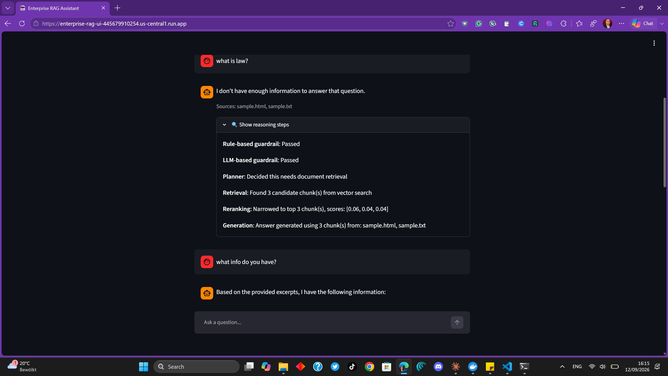This screenshot has width=668, height=376.
Task: Open the browser profile avatar
Action: click(607, 23)
